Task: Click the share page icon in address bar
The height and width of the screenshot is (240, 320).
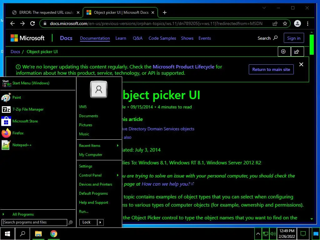Action: tap(275, 23)
